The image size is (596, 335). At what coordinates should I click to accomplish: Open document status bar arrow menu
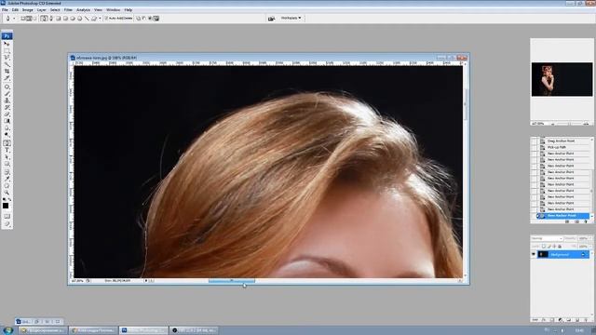pos(146,281)
